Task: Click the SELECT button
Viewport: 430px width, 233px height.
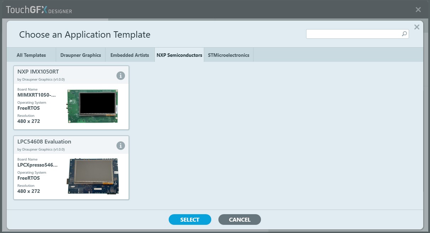Action: coord(190,220)
